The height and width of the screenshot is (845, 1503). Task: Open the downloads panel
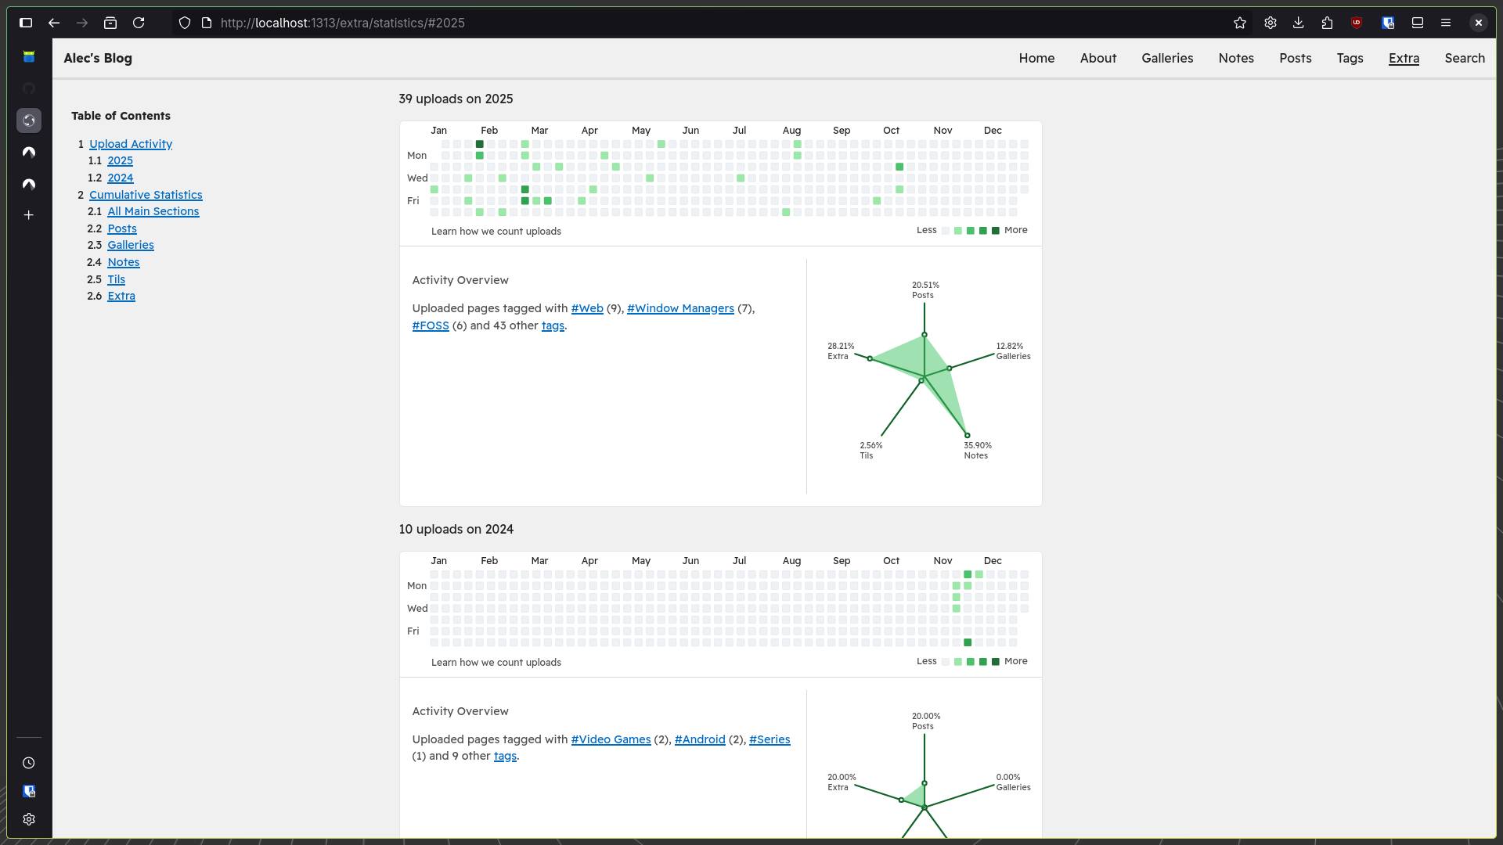(x=1299, y=23)
